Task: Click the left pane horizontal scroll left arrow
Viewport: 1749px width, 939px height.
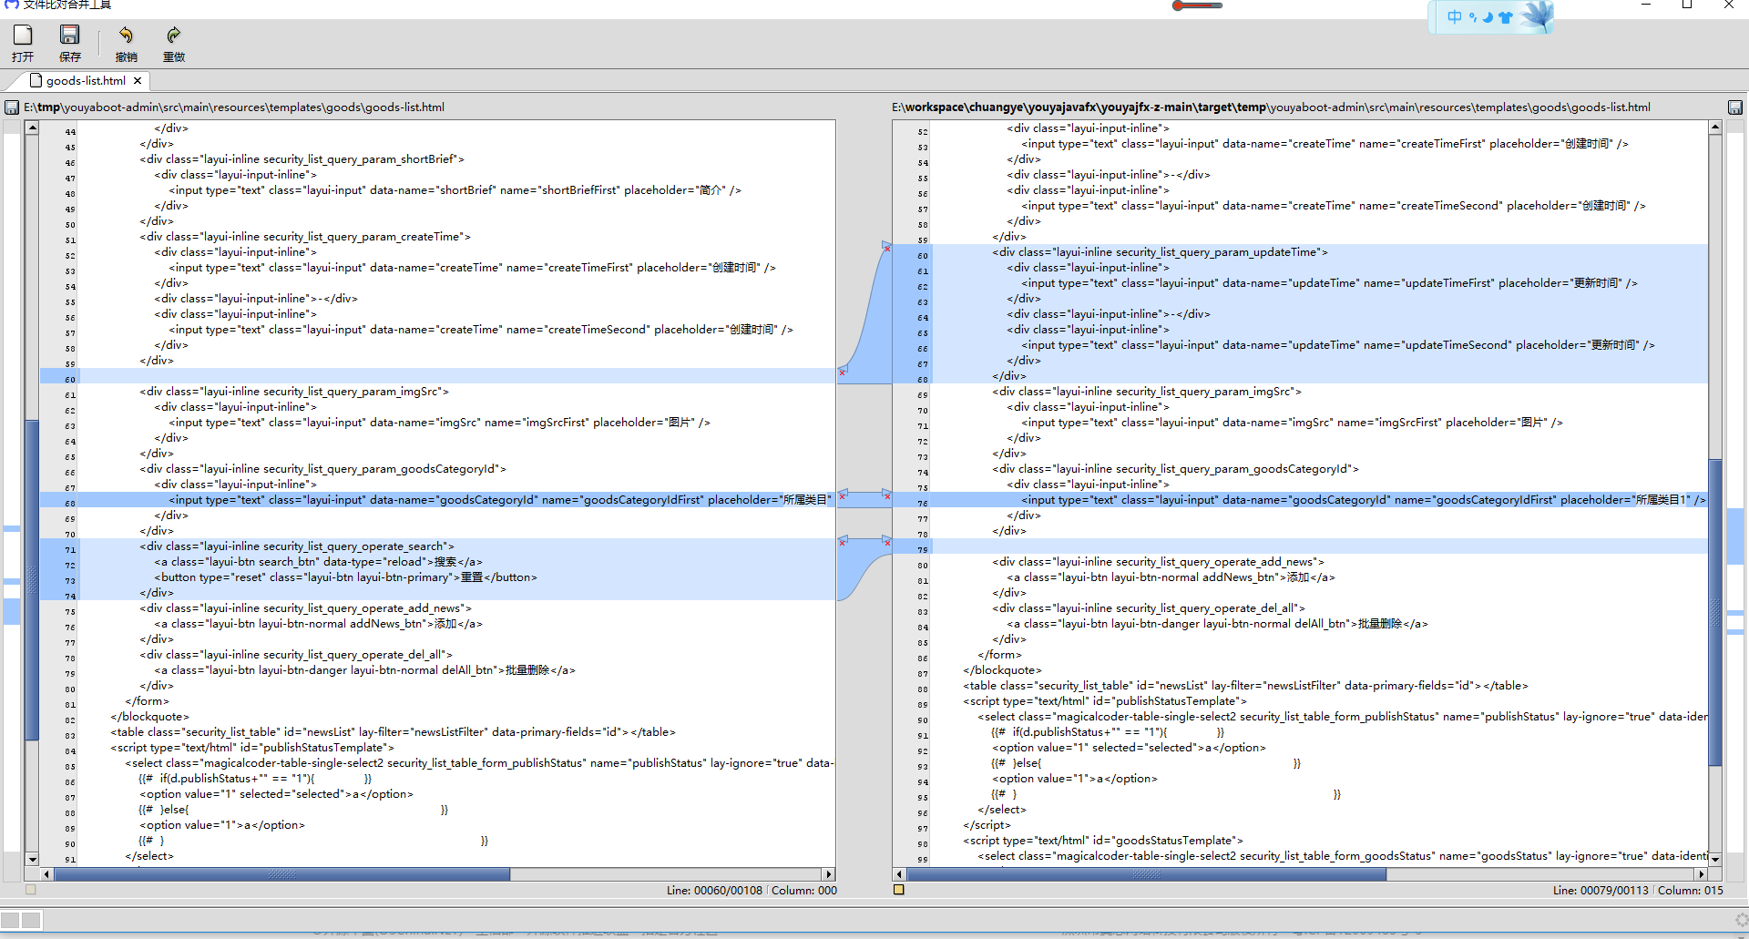Action: (47, 874)
